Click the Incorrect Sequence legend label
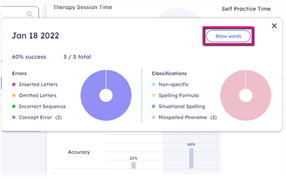This screenshot has height=178, width=286. tap(42, 106)
